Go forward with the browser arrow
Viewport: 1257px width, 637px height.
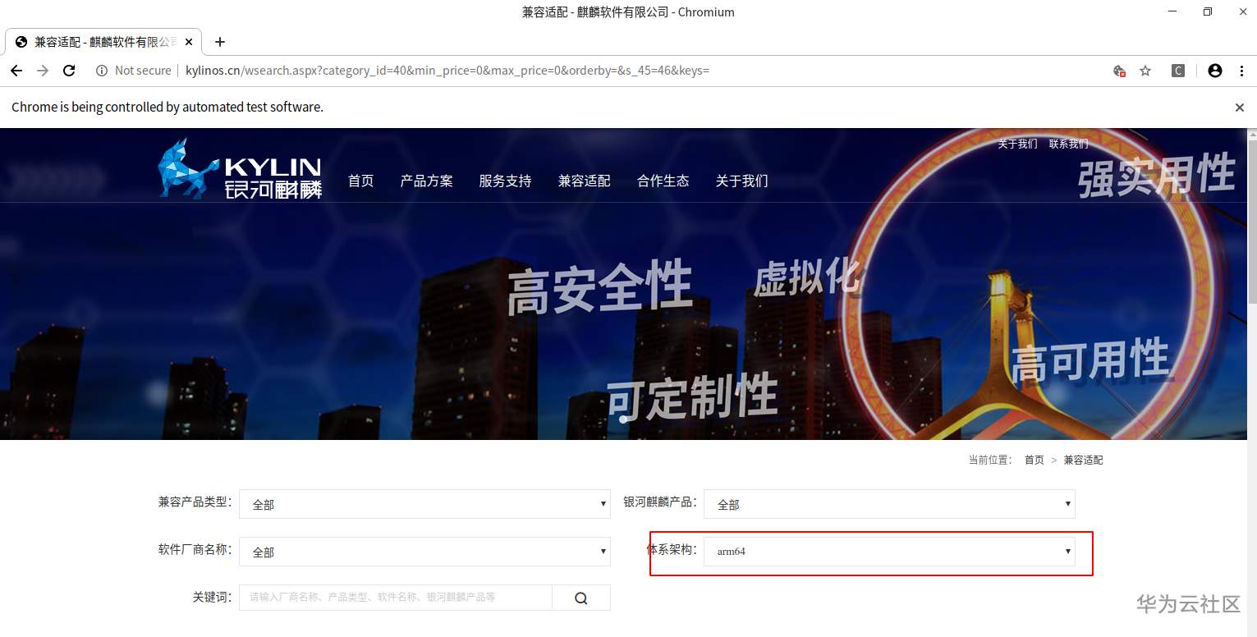click(x=43, y=71)
